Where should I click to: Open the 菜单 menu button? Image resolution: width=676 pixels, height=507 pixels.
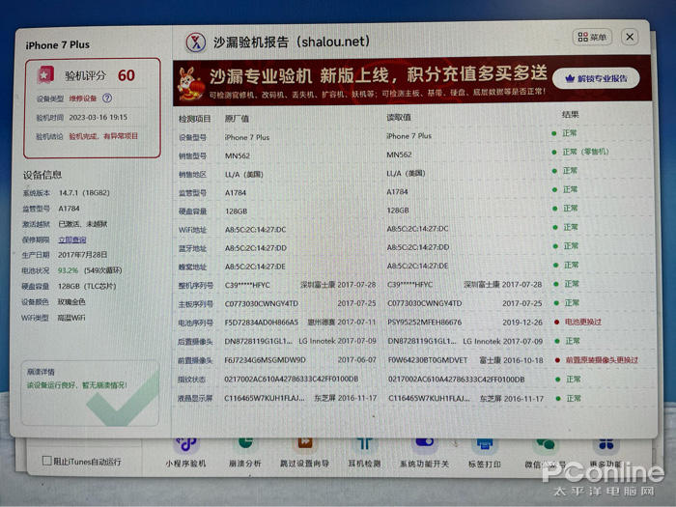click(592, 37)
